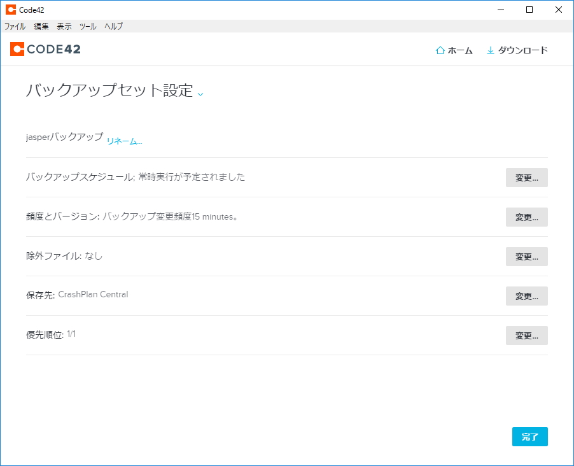
Task: Open the ファイル menu
Action: point(15,26)
